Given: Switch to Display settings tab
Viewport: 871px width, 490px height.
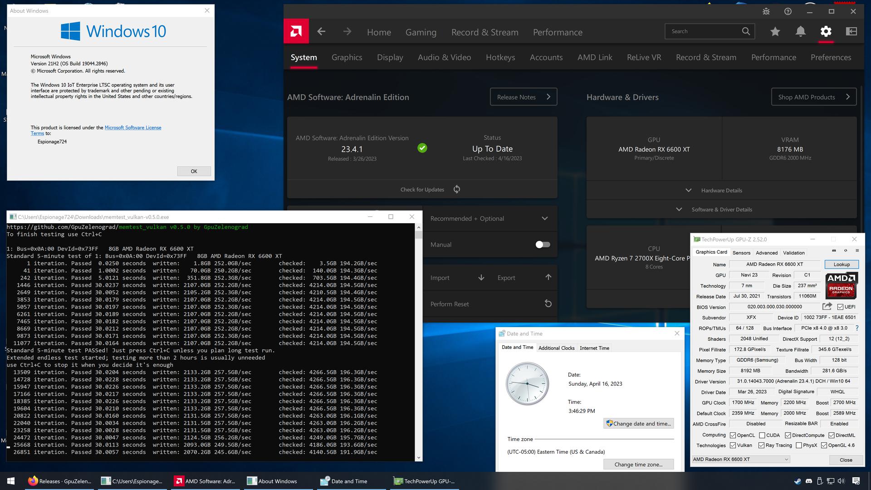Looking at the screenshot, I should pos(390,57).
